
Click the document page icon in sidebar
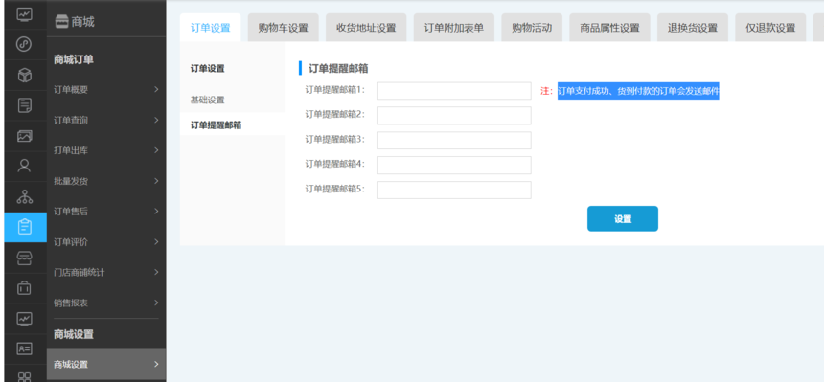tap(25, 105)
